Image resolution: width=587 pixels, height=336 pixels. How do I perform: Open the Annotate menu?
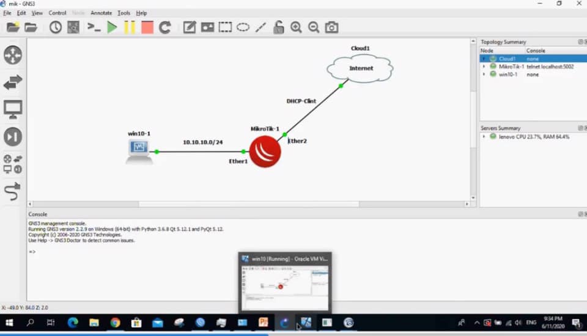101,13
